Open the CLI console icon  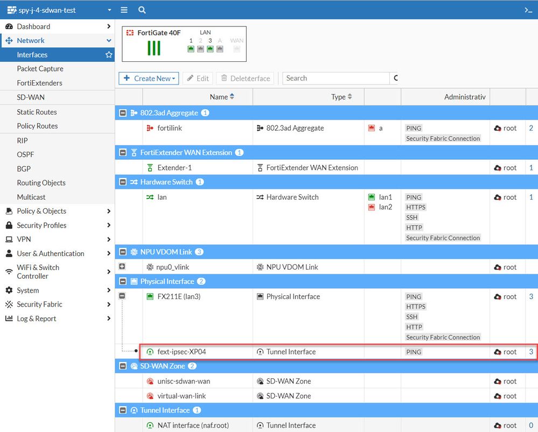click(x=528, y=10)
